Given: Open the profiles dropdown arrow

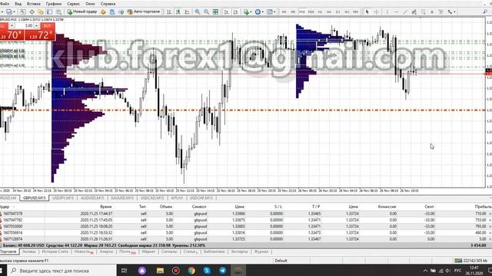Looking at the screenshot, I should coord(14,11).
